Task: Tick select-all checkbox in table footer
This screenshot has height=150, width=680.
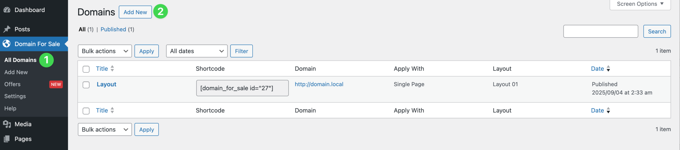Action: 86,111
